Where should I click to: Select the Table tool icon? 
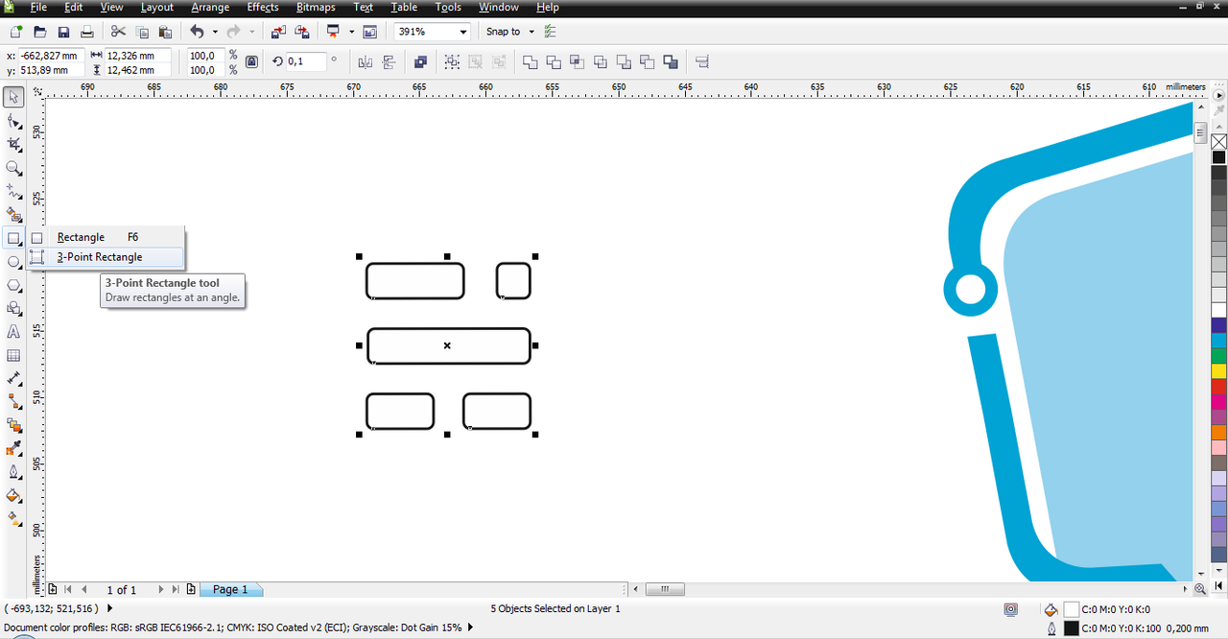coord(13,355)
